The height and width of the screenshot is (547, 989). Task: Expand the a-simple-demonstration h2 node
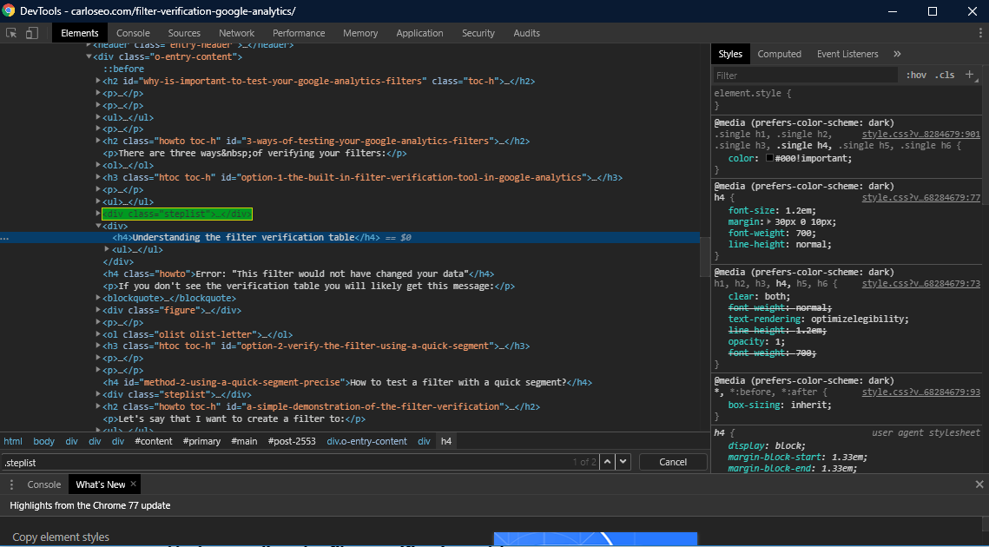click(98, 406)
